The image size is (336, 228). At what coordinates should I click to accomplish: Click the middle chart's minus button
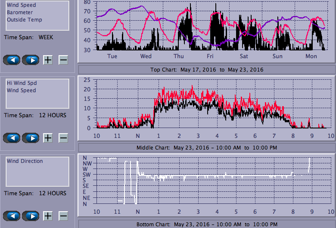click(63, 138)
